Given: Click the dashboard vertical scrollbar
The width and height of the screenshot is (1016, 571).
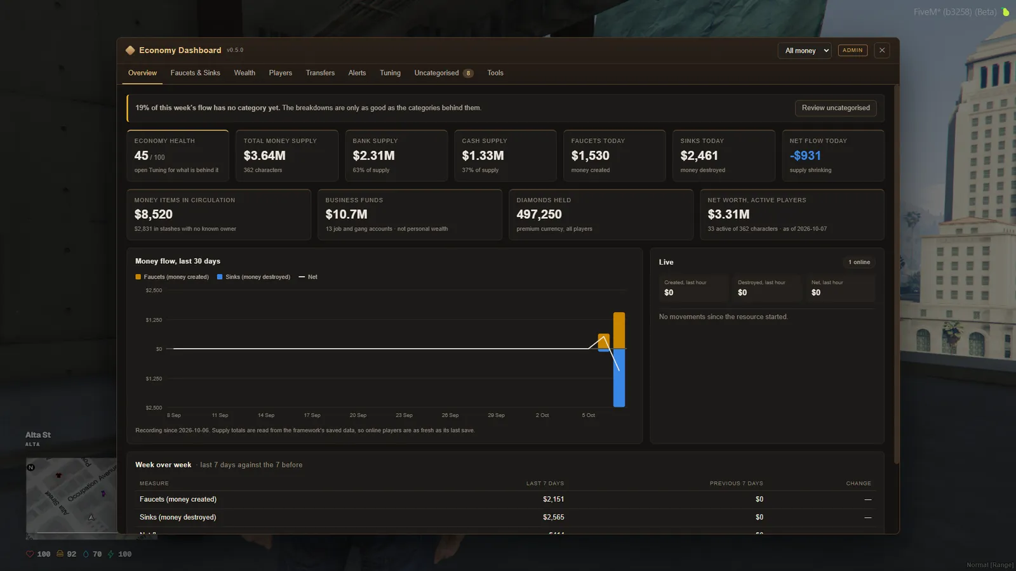Looking at the screenshot, I should (x=896, y=273).
